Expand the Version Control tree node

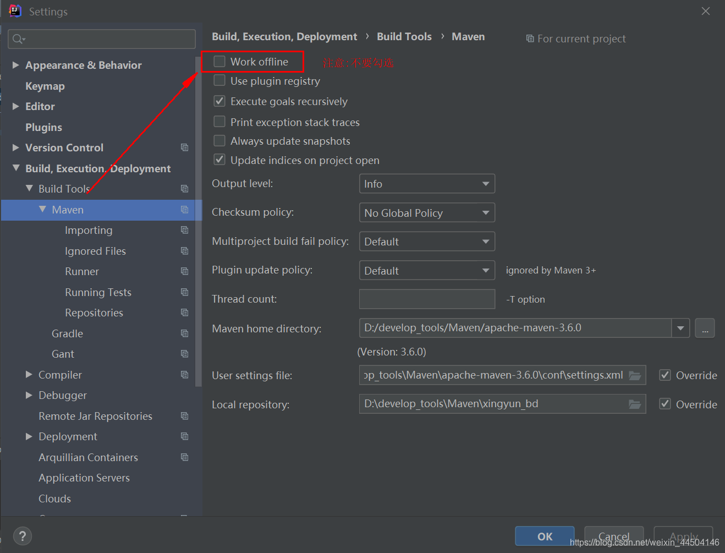[x=16, y=147]
